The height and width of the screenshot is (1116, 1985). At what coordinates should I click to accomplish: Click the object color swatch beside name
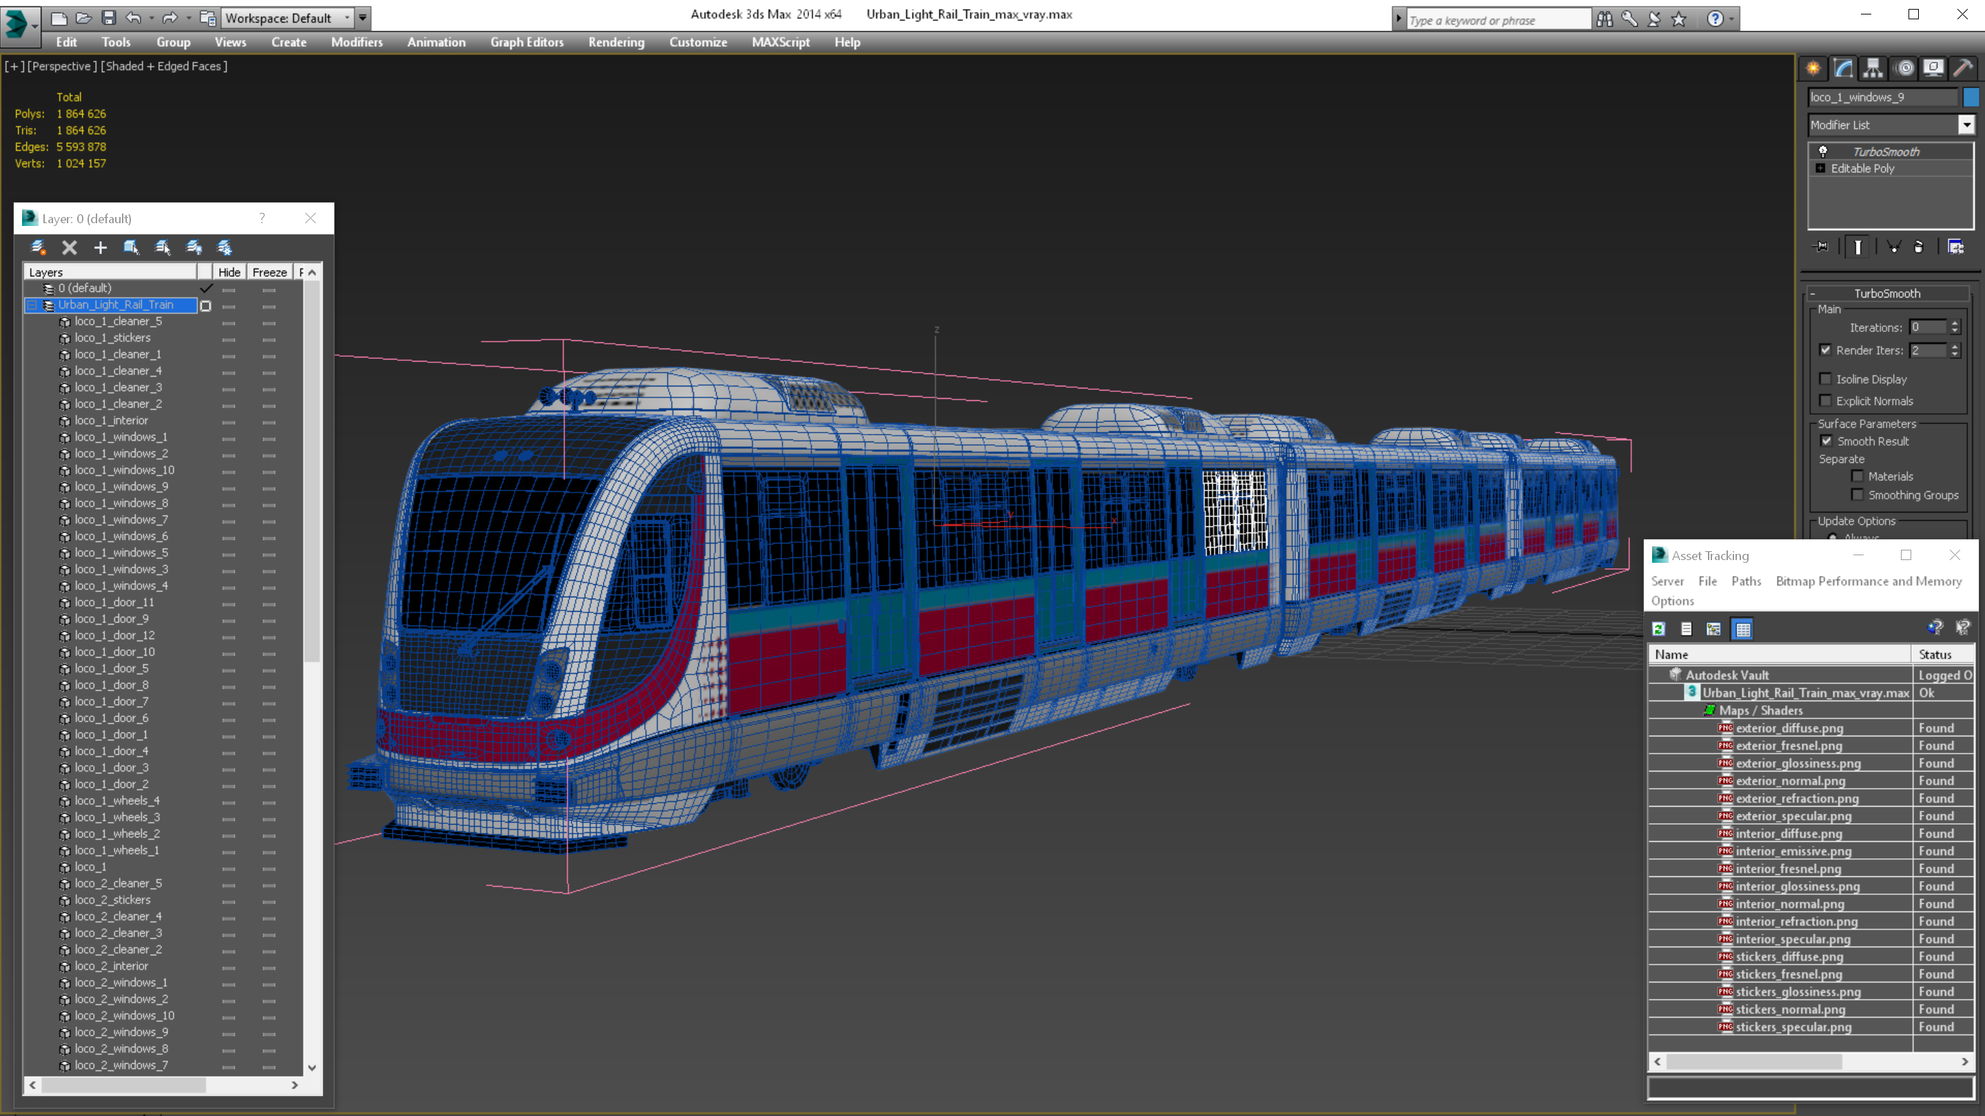pos(1971,97)
